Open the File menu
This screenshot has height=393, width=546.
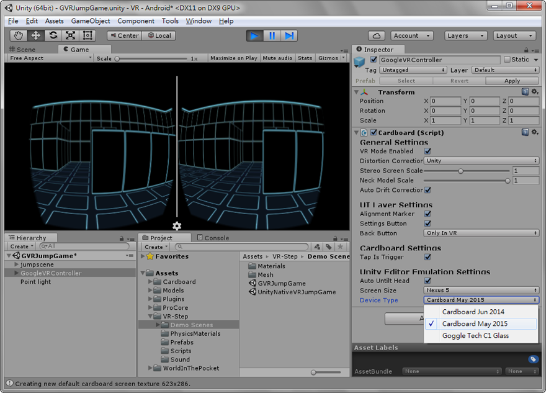coord(13,21)
